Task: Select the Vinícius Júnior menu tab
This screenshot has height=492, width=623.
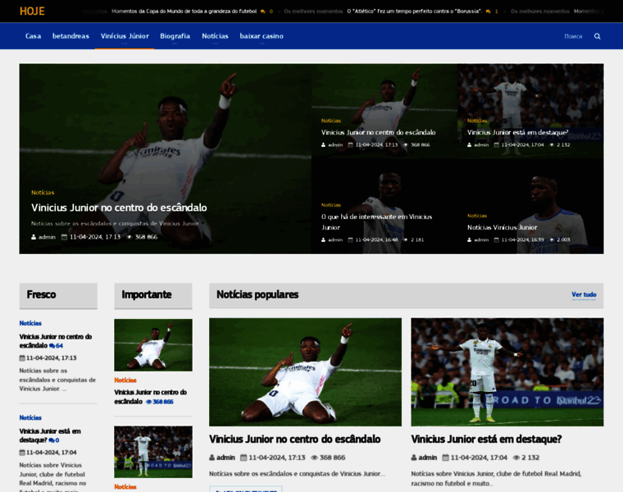Action: tap(125, 36)
